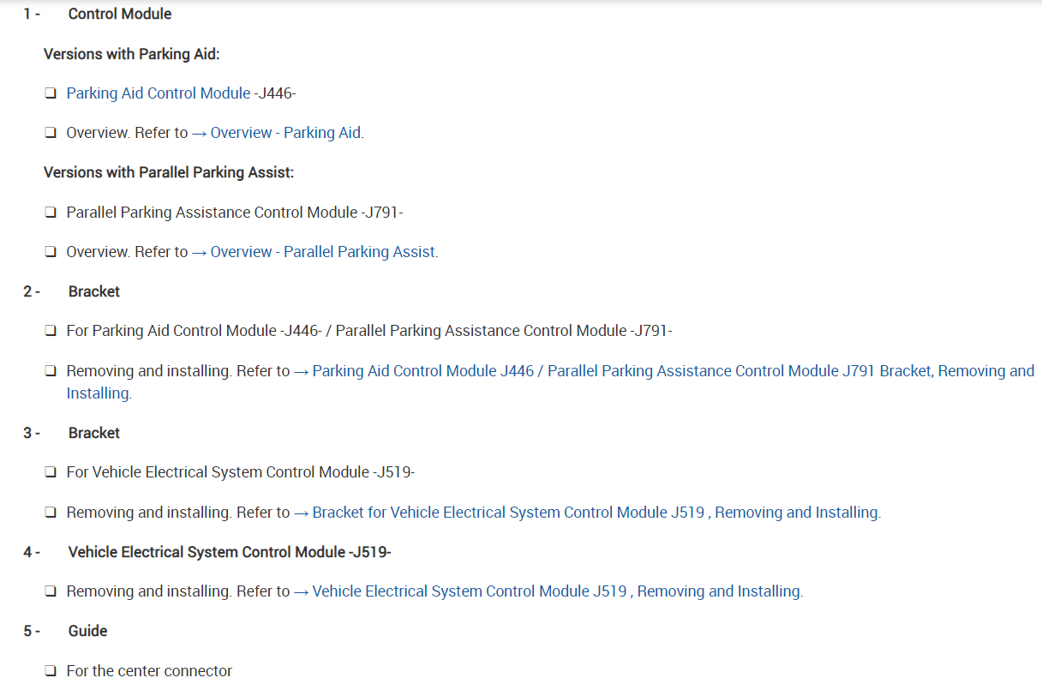Open Overview - Parallel Parking Assist link
Viewport: 1042px width, 684px height.
tap(323, 252)
